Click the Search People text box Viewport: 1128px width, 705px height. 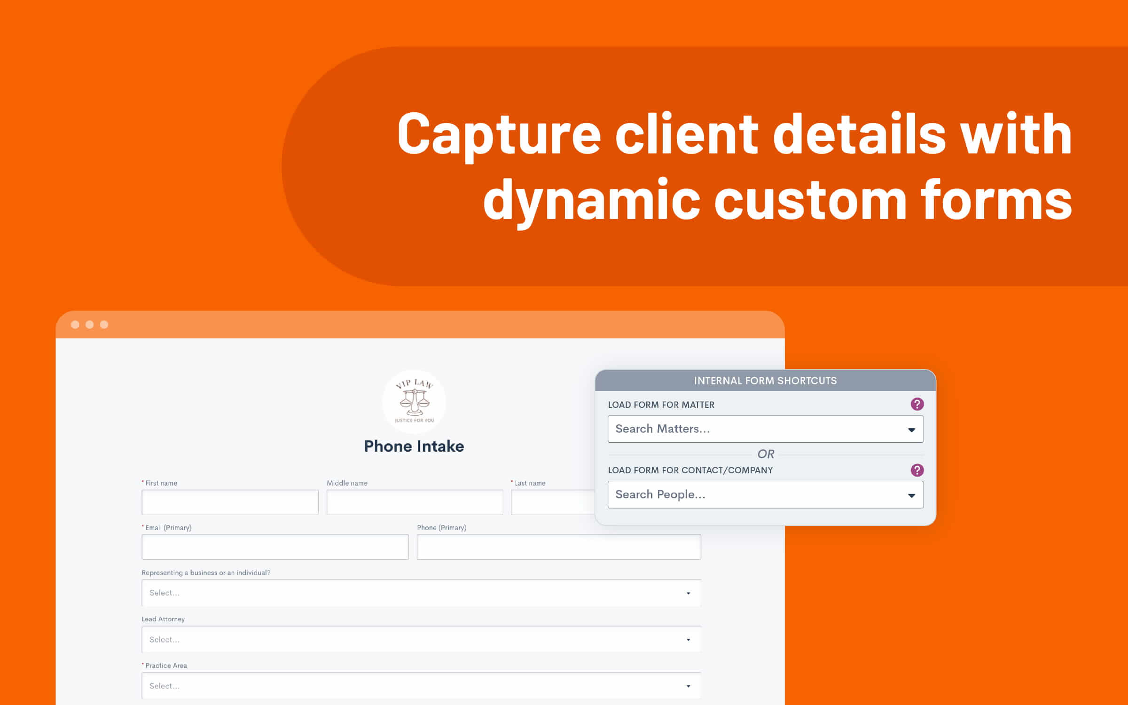pyautogui.click(x=752, y=494)
